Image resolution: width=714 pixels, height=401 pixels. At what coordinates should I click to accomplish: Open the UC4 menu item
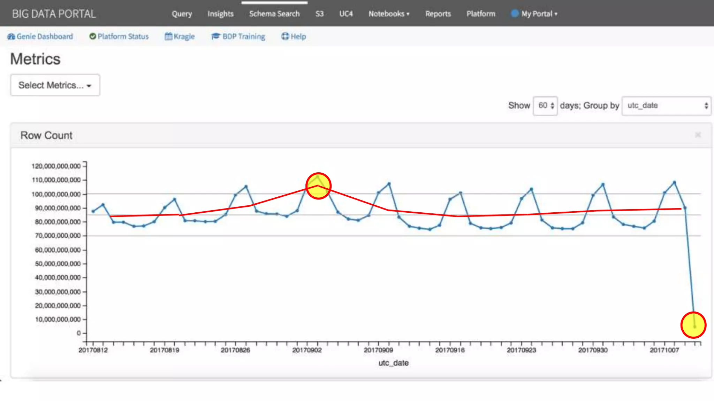click(346, 14)
